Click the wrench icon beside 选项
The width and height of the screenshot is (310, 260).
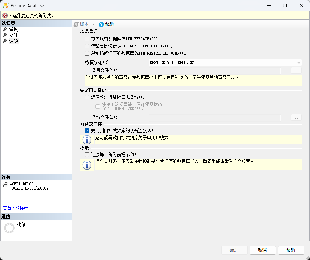pyautogui.click(x=5, y=41)
